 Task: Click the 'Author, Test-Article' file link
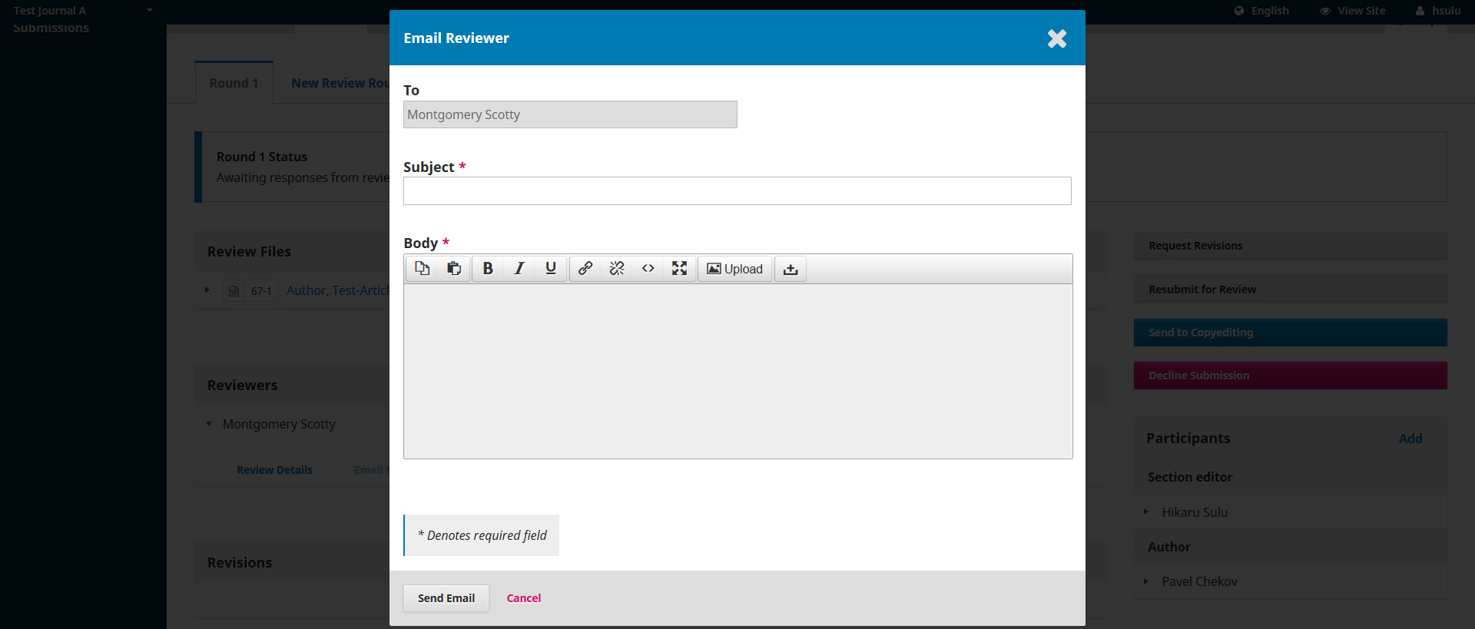click(x=338, y=290)
